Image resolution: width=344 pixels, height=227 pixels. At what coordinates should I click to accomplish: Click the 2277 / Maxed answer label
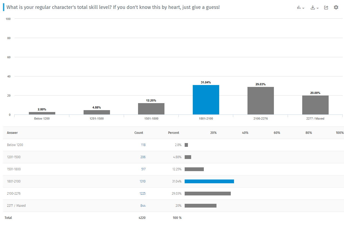coord(16,206)
